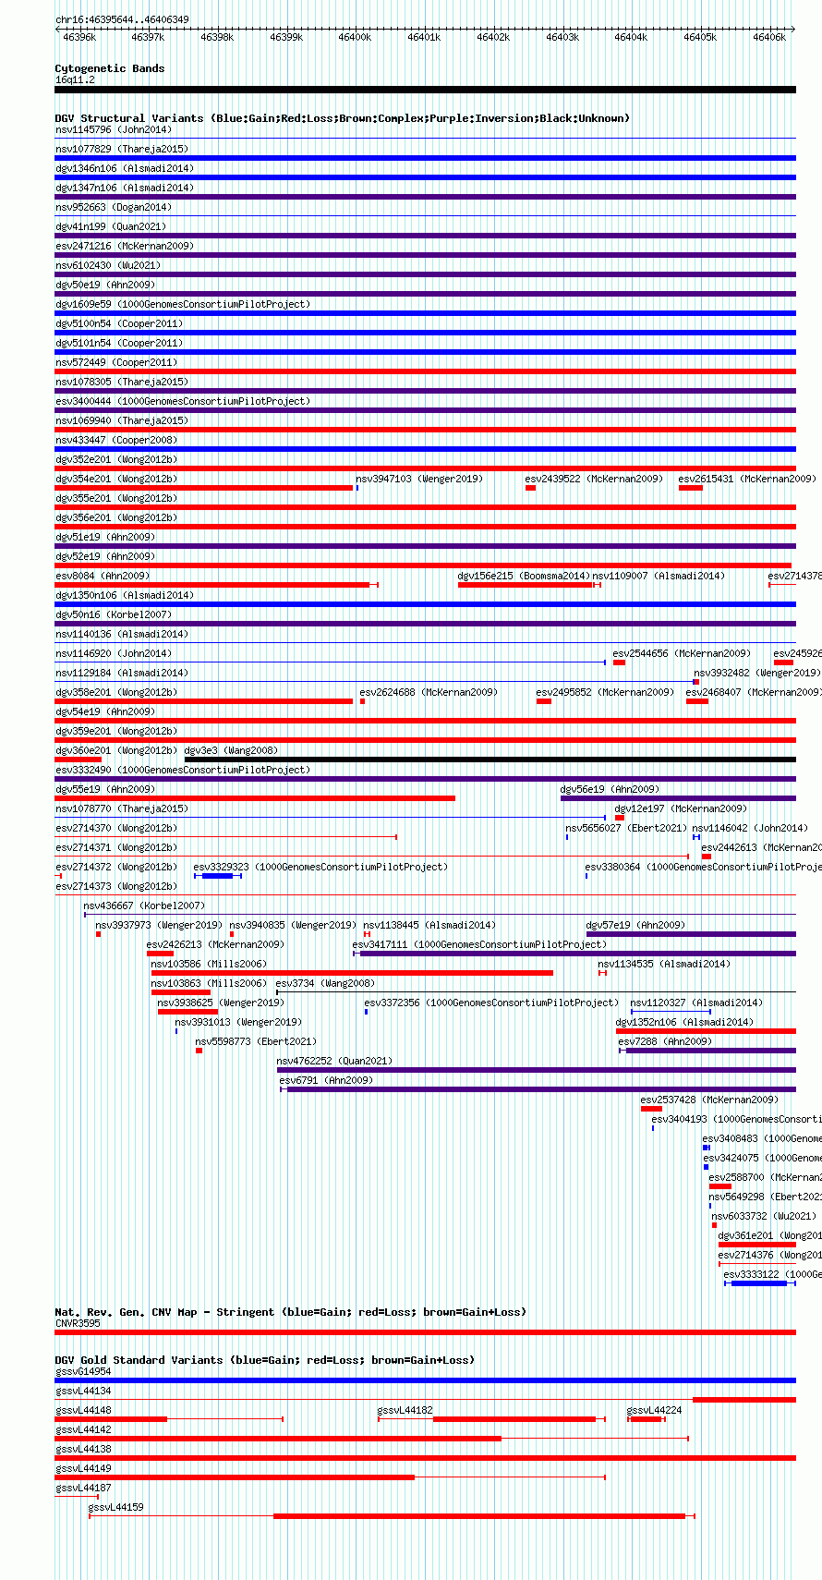Click variant nsv1138445 (Alsmadi2014)

[x=429, y=925]
